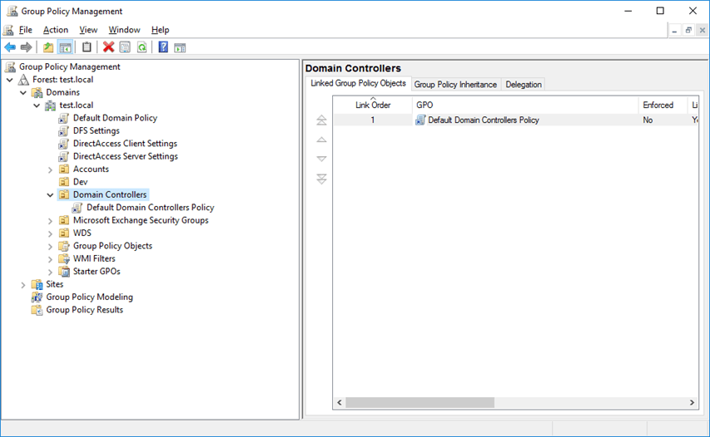This screenshot has width=710, height=437.
Task: Switch to the Delegation tab
Action: tap(524, 84)
